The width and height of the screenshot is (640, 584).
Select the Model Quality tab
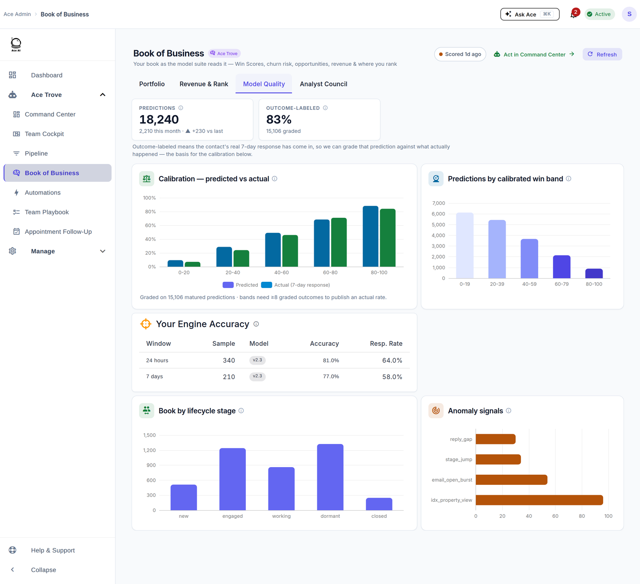tap(264, 84)
